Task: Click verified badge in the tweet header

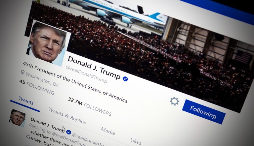Action: tap(69, 132)
